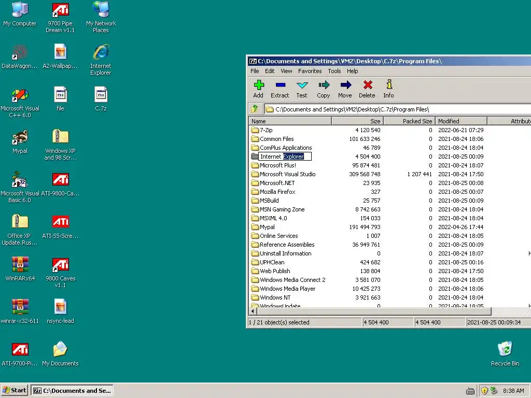This screenshot has width=531, height=398.
Task: Sort by the Size column header
Action: coord(358,121)
